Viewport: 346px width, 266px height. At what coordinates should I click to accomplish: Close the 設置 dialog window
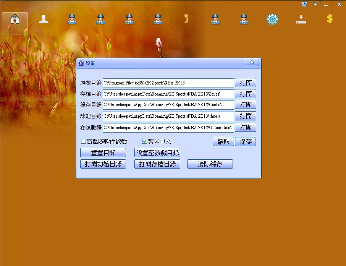coord(251,62)
